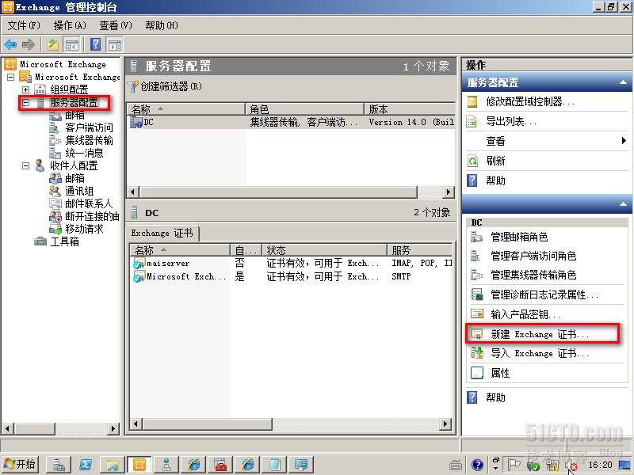Open 客户端访问 node
The width and height of the screenshot is (634, 475).
(x=89, y=127)
